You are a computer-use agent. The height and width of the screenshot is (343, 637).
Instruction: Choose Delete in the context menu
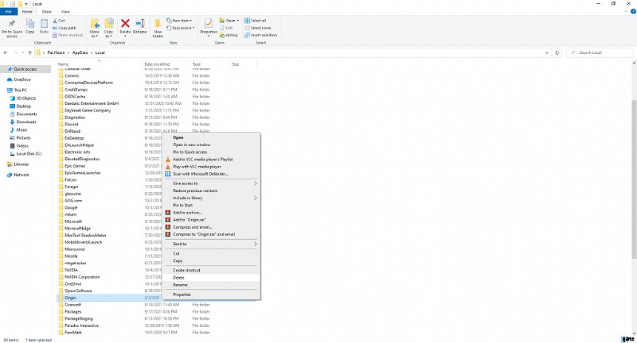coord(211,278)
